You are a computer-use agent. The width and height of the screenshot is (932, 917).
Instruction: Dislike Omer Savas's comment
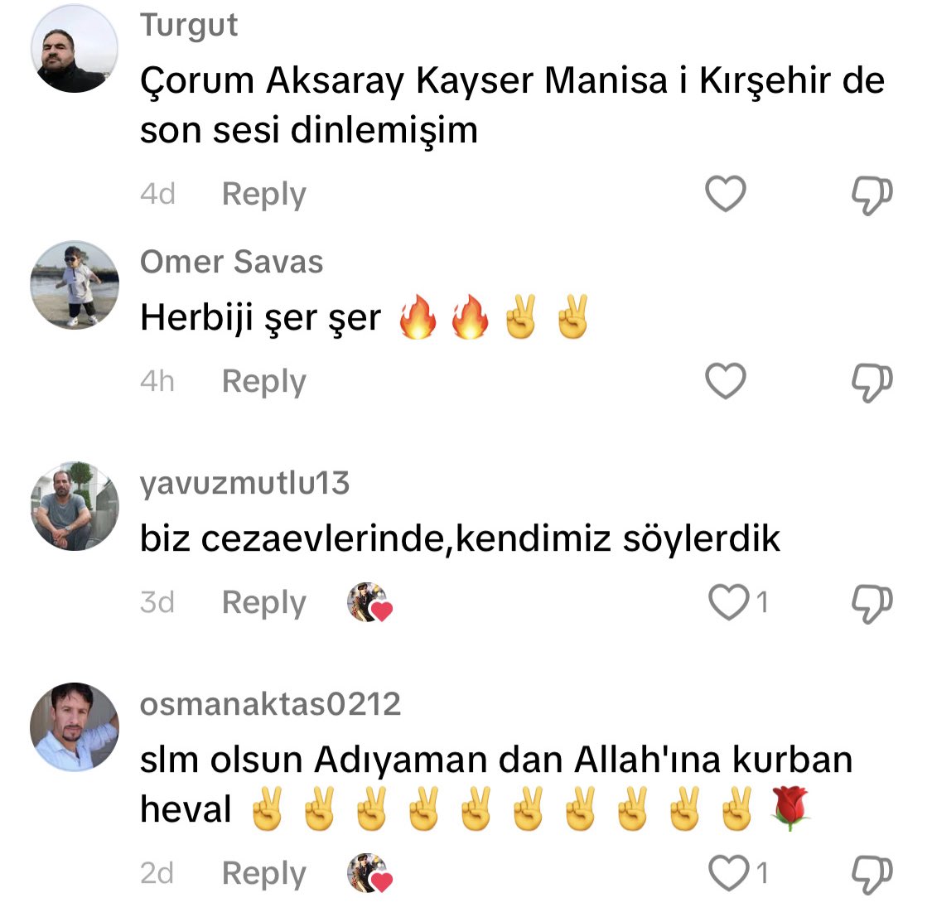[x=872, y=382]
